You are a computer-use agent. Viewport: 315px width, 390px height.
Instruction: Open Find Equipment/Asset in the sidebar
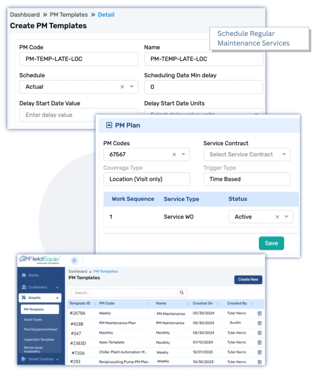40,329
